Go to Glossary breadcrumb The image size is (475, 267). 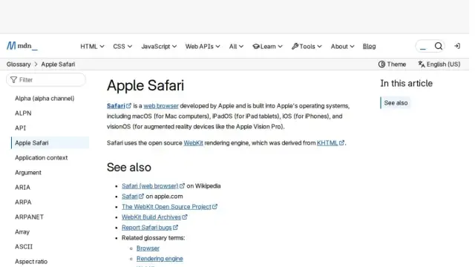point(19,65)
